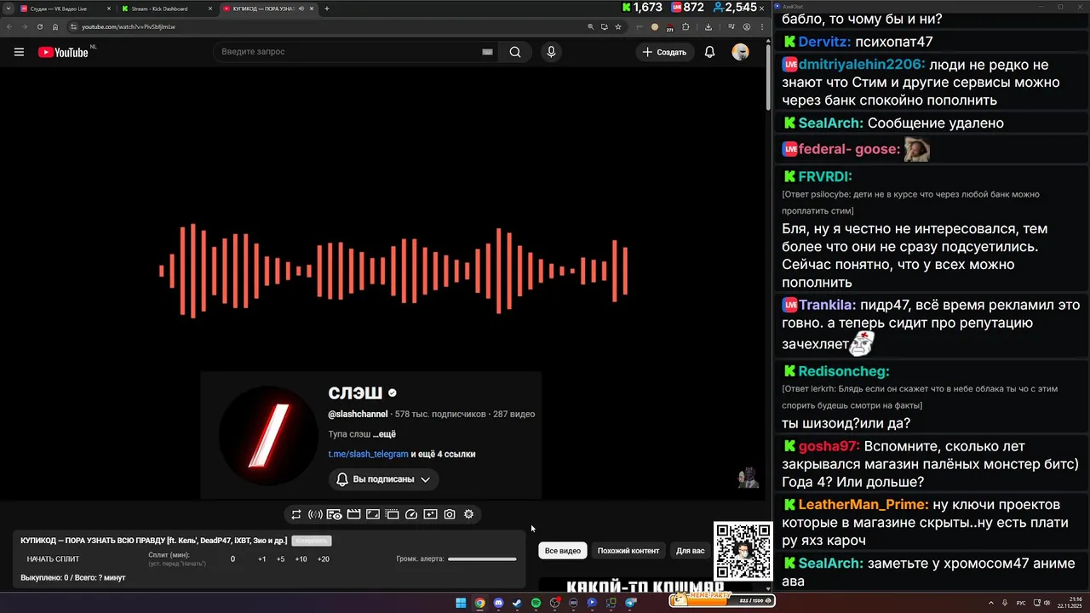Open the browser extensions puzzle icon

686,26
